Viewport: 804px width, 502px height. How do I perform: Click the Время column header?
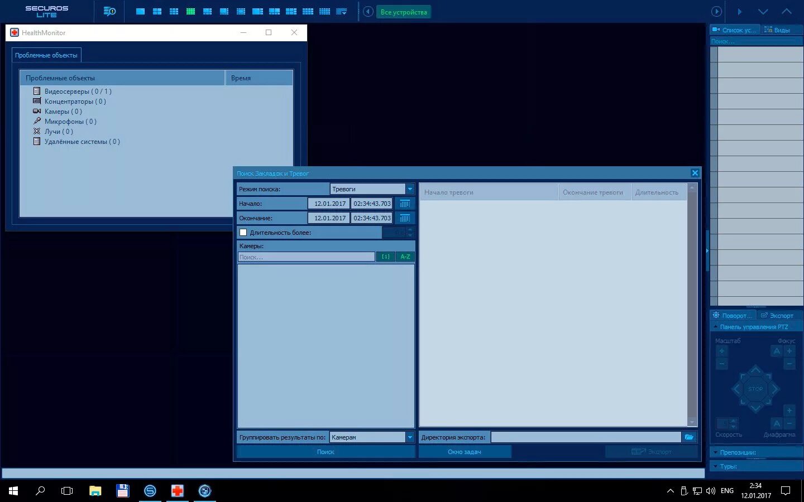point(259,78)
